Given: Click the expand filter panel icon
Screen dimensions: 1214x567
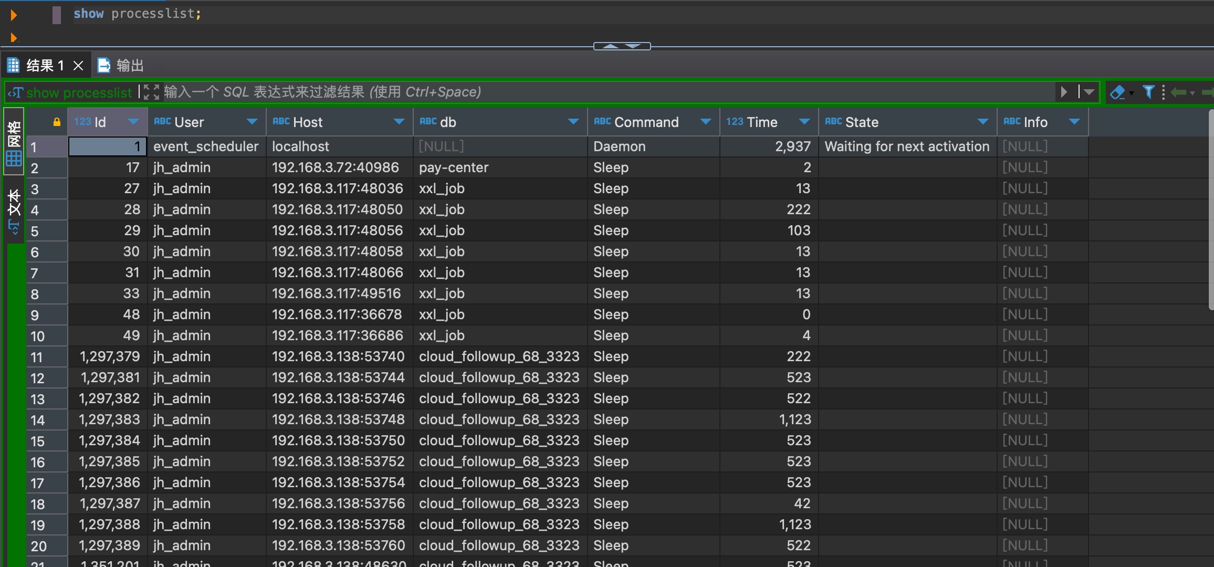Looking at the screenshot, I should [x=151, y=92].
